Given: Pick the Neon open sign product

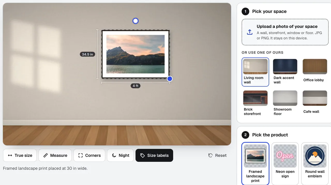Looking at the screenshot, I should tap(285, 164).
